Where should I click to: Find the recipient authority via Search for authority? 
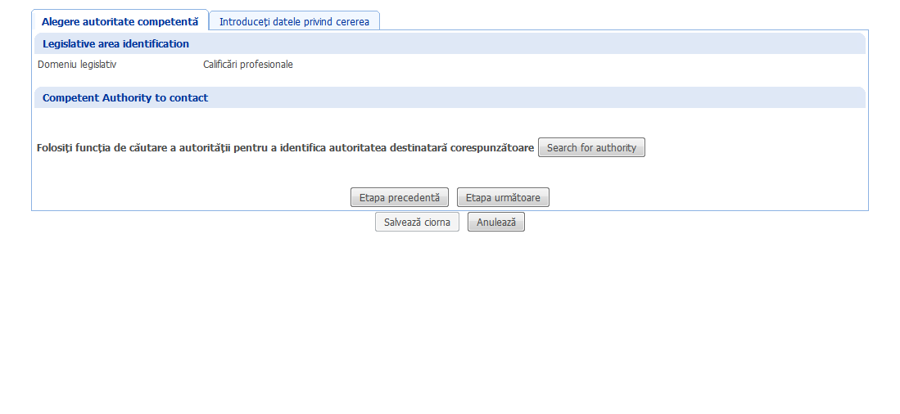(591, 148)
